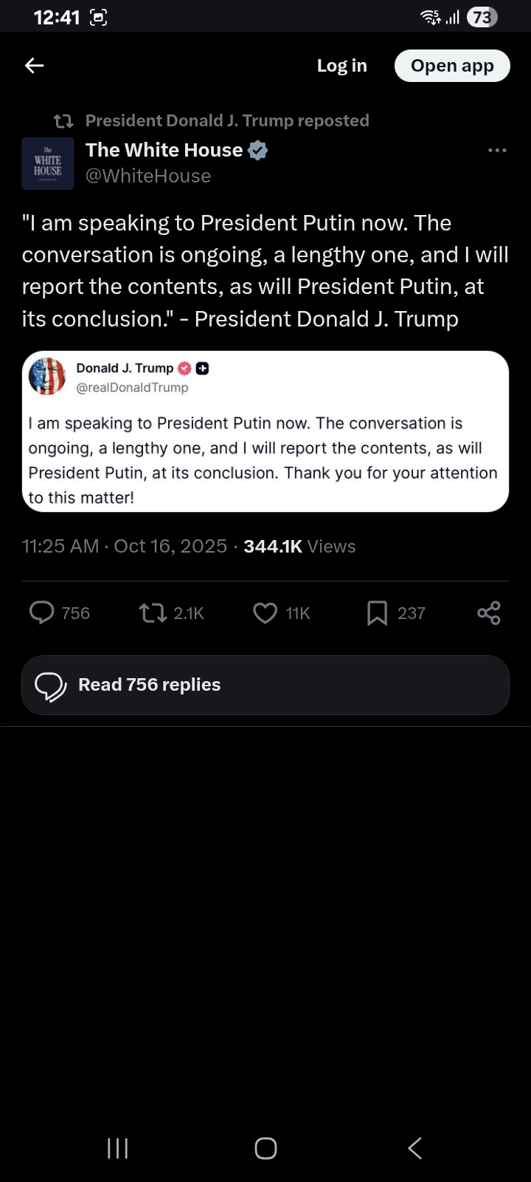Screen dimensions: 531x1182
Task: Tap the back arrow at top
Action: (35, 66)
